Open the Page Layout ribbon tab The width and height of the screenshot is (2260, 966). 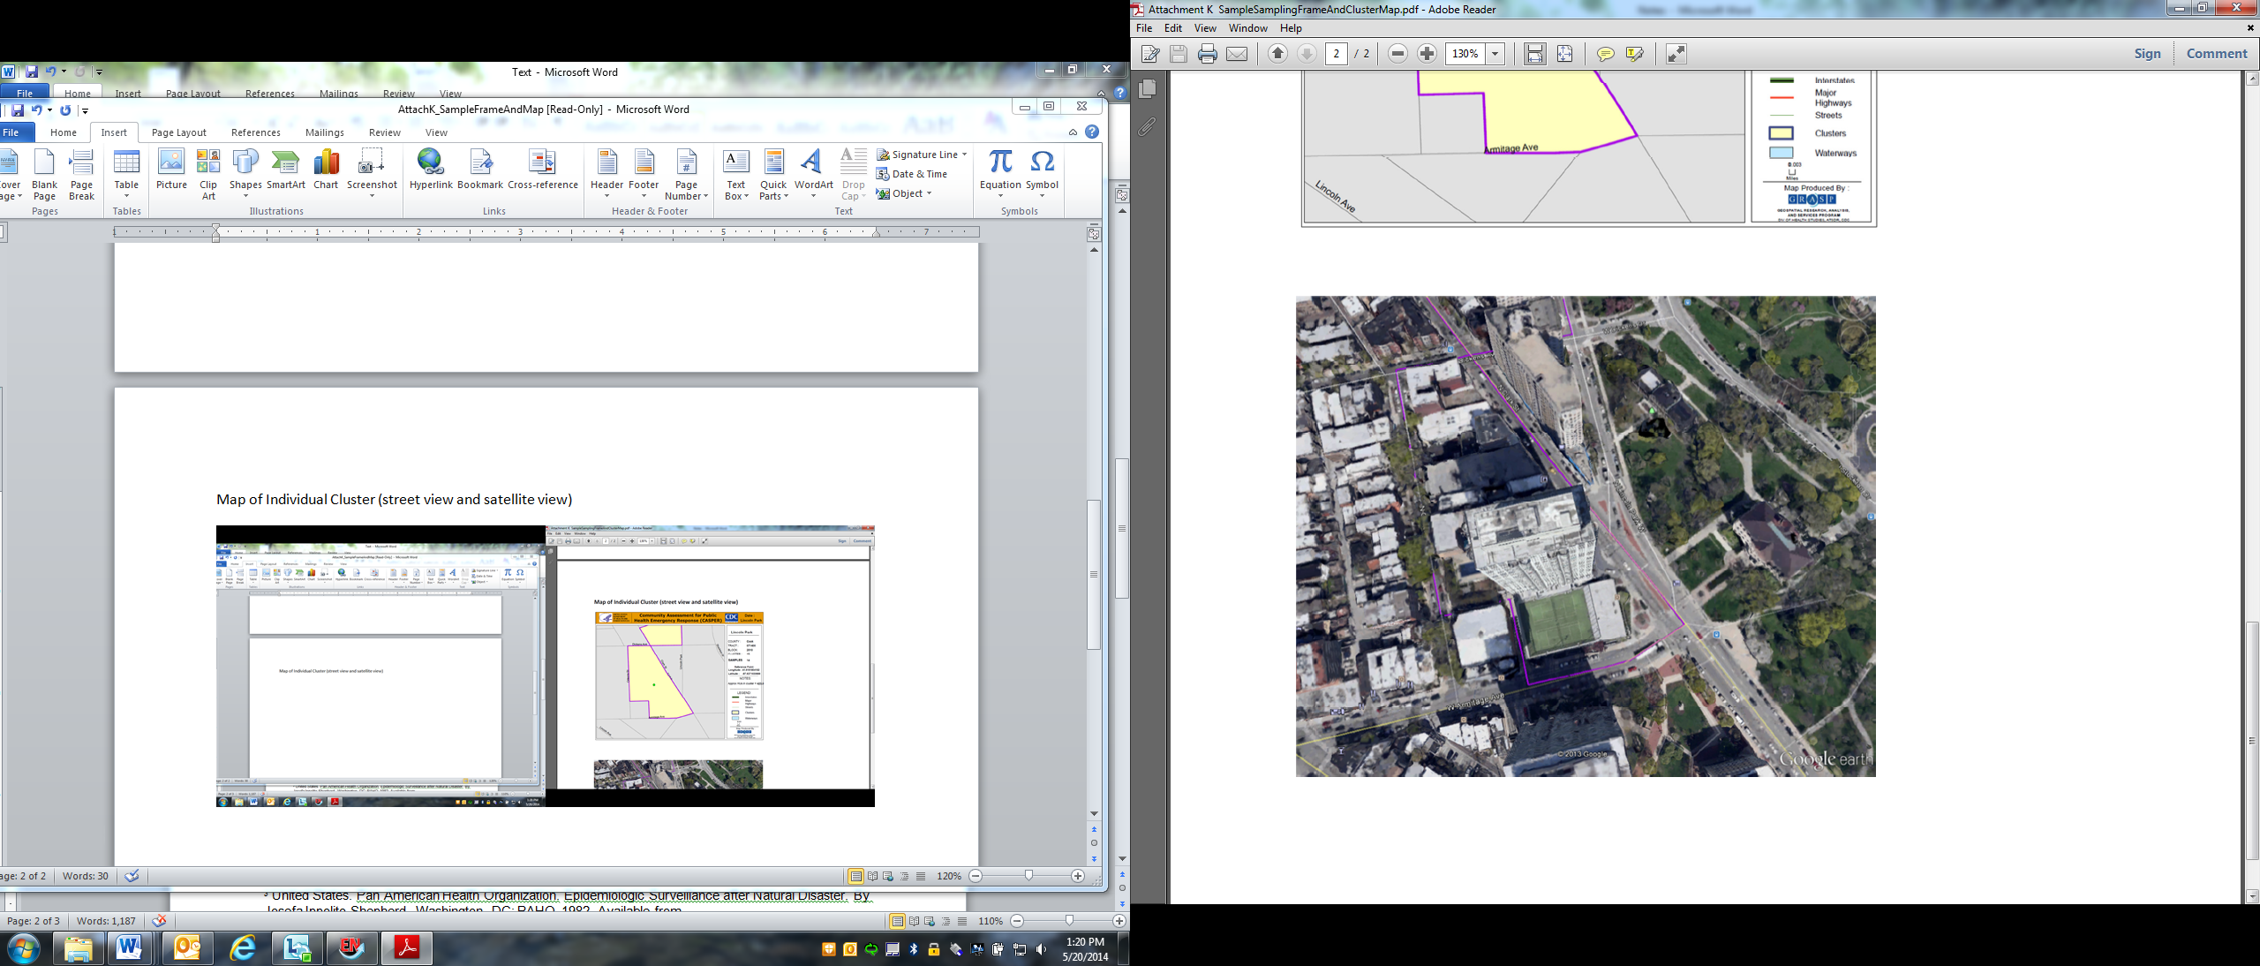pos(178,132)
